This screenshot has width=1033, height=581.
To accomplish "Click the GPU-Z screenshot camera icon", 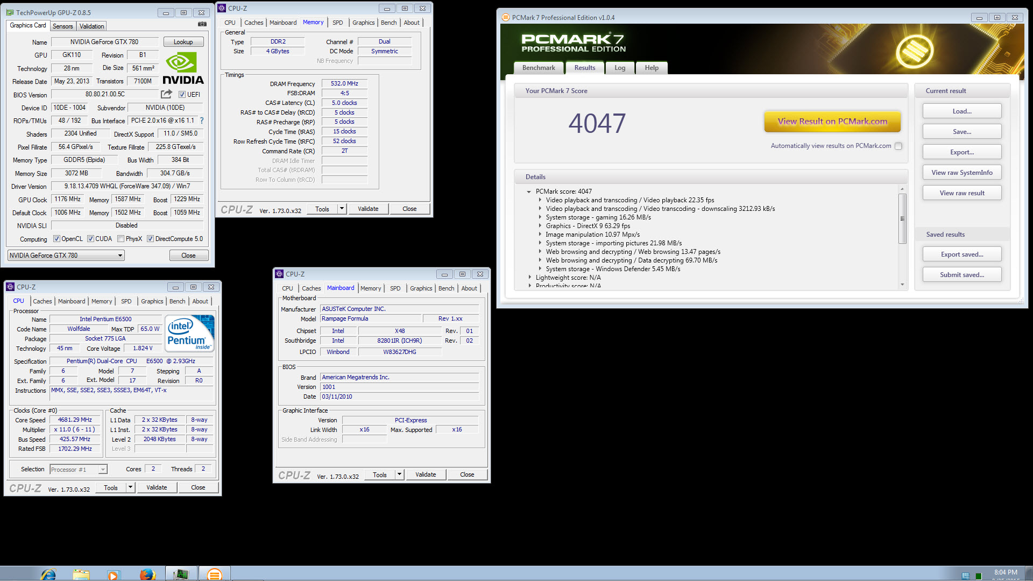I will (x=202, y=24).
